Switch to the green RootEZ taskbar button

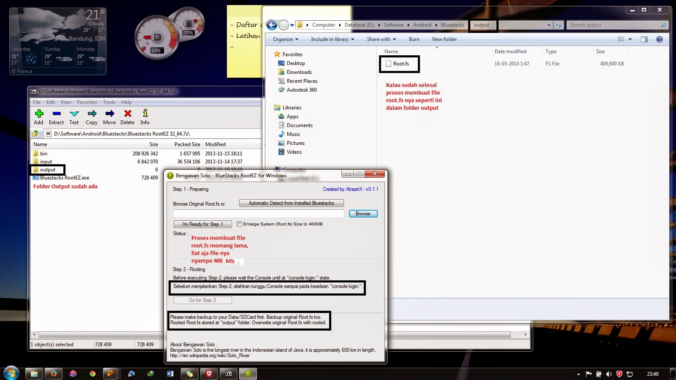248,374
